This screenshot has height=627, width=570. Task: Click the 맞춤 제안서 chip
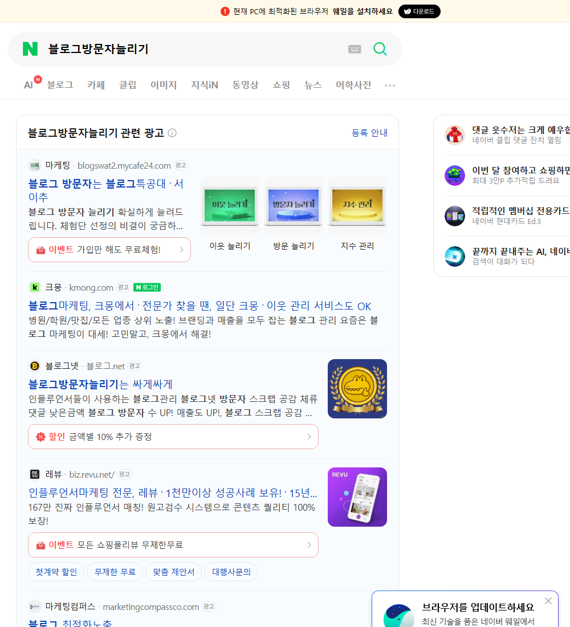[174, 572]
